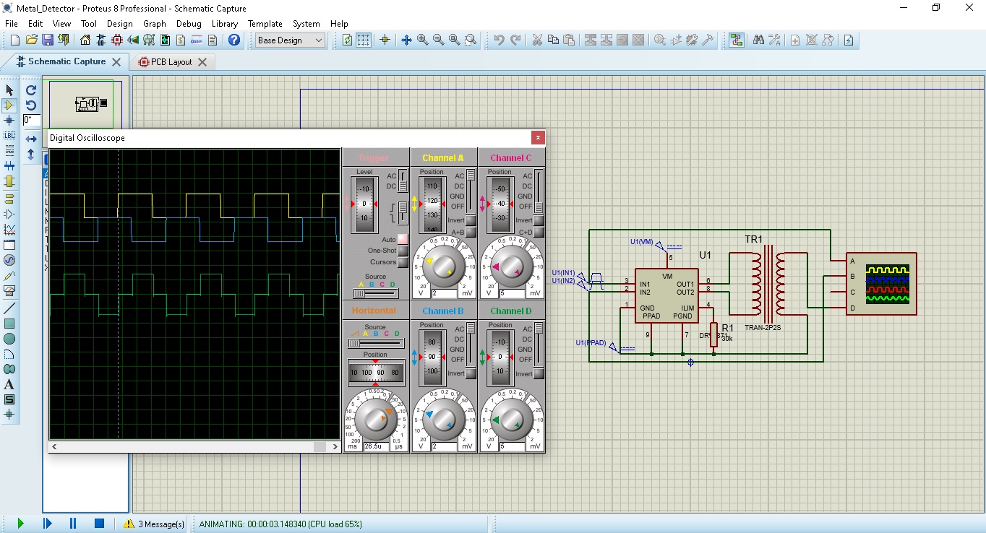
Task: Stop the running simulation
Action: [100, 524]
